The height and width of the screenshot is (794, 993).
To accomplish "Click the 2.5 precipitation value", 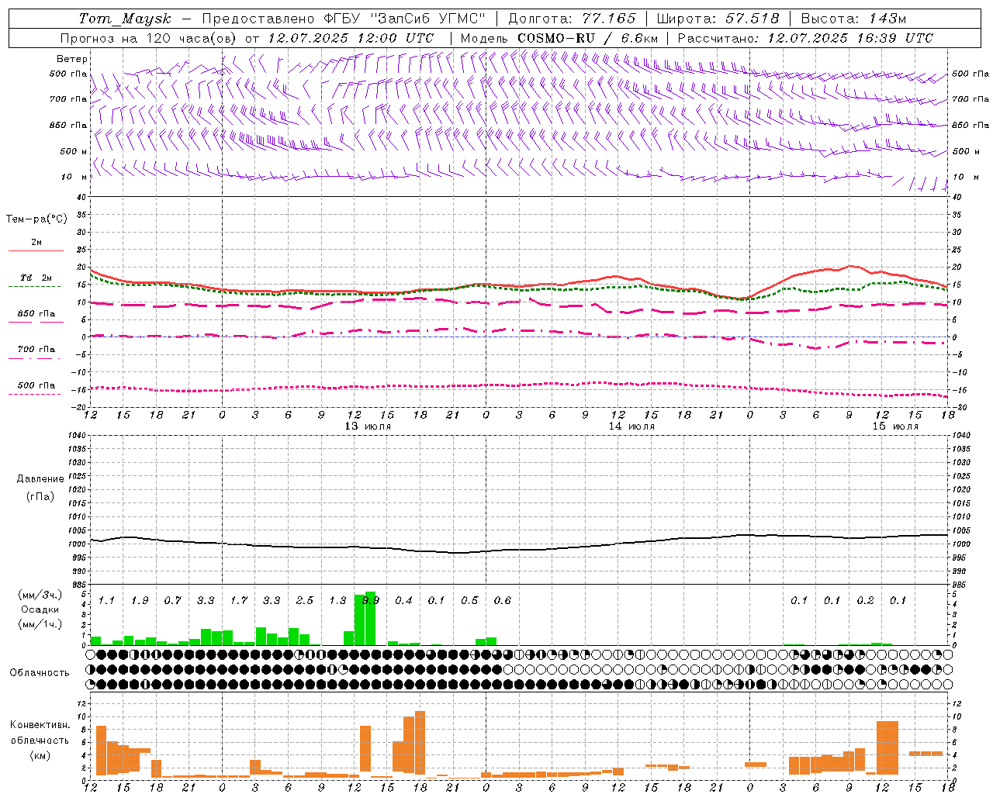I will point(304,600).
